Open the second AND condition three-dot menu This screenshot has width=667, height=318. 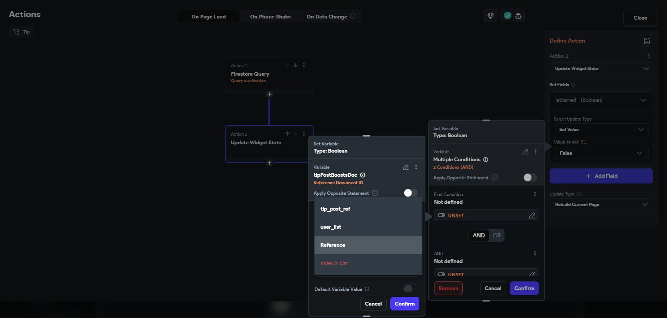coord(535,253)
